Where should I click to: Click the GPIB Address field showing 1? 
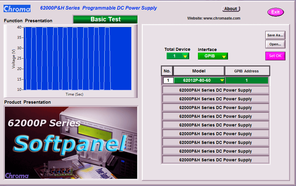click(x=247, y=80)
